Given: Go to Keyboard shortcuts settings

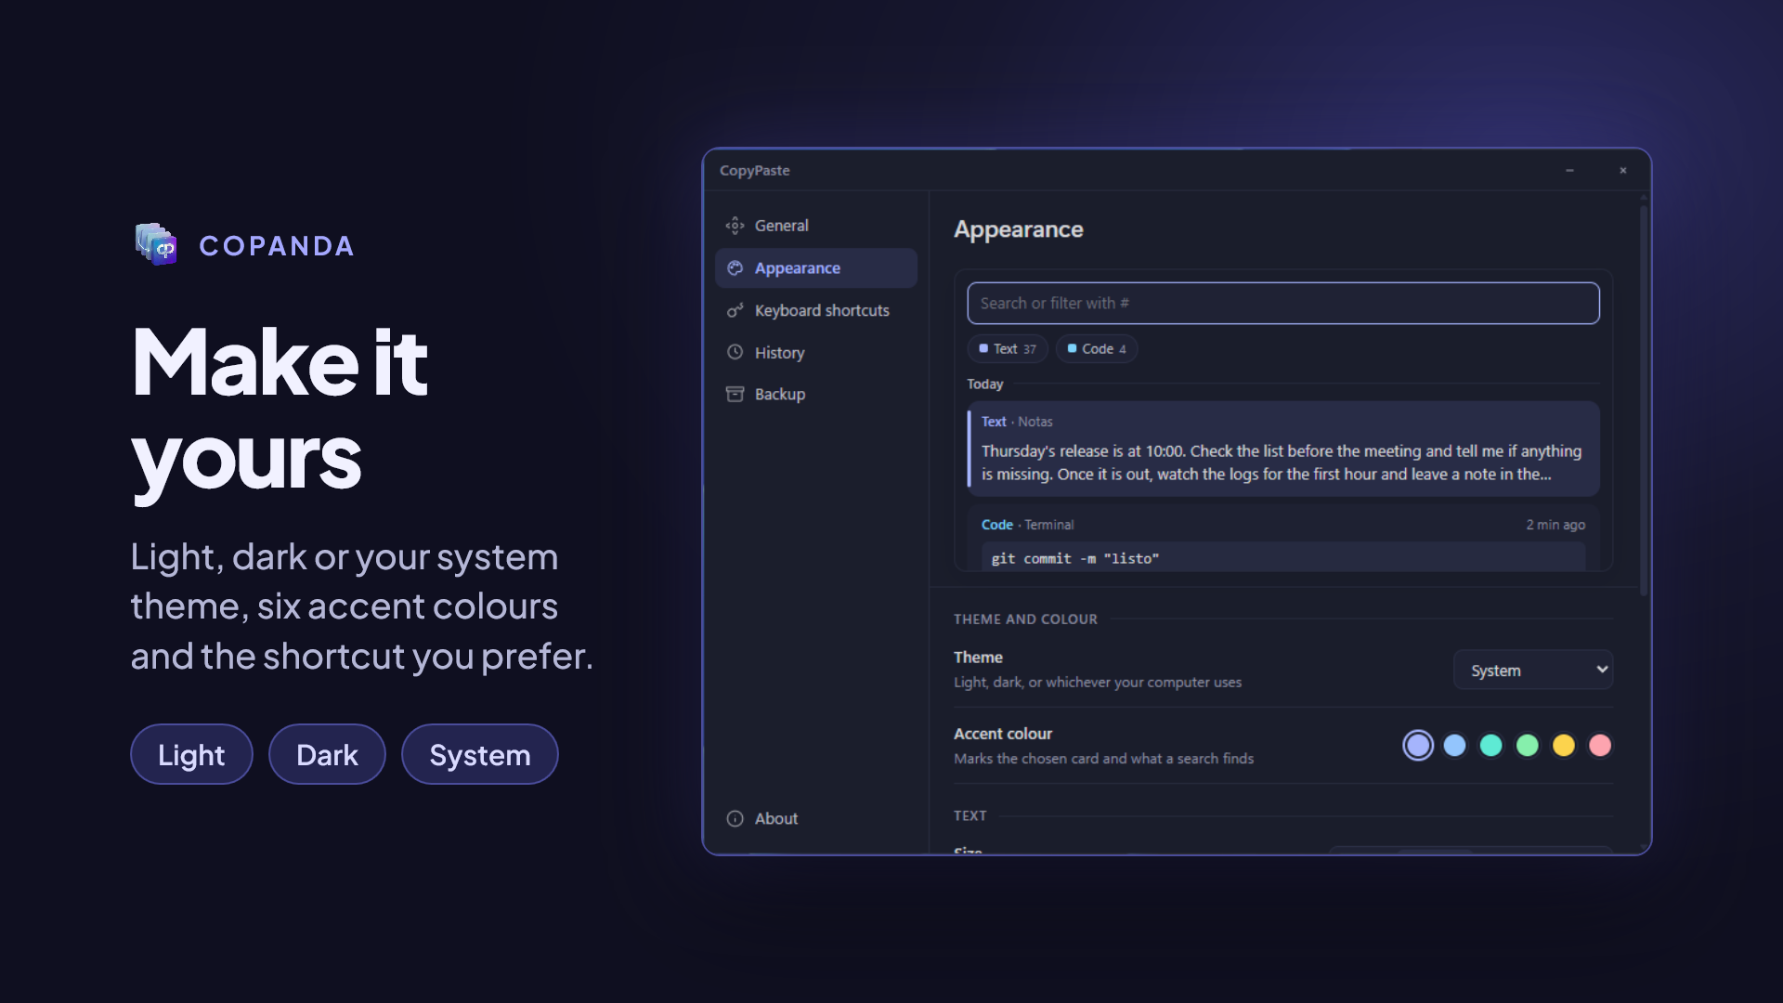Looking at the screenshot, I should (815, 310).
